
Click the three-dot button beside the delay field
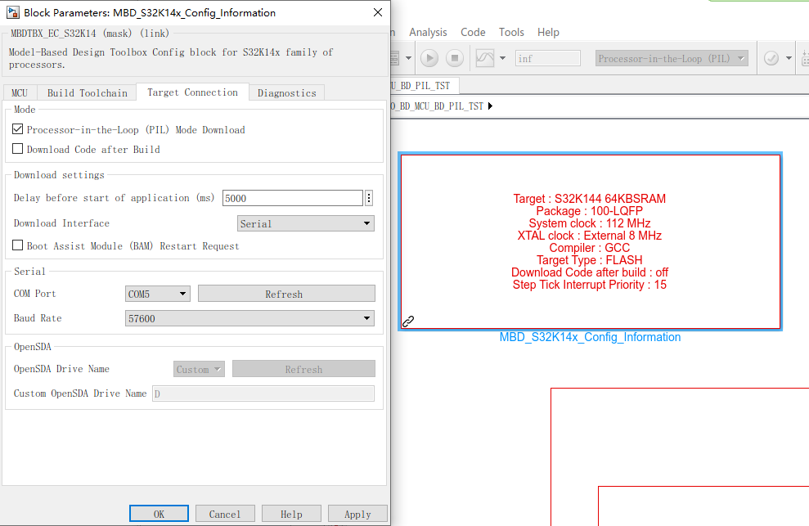[369, 198]
